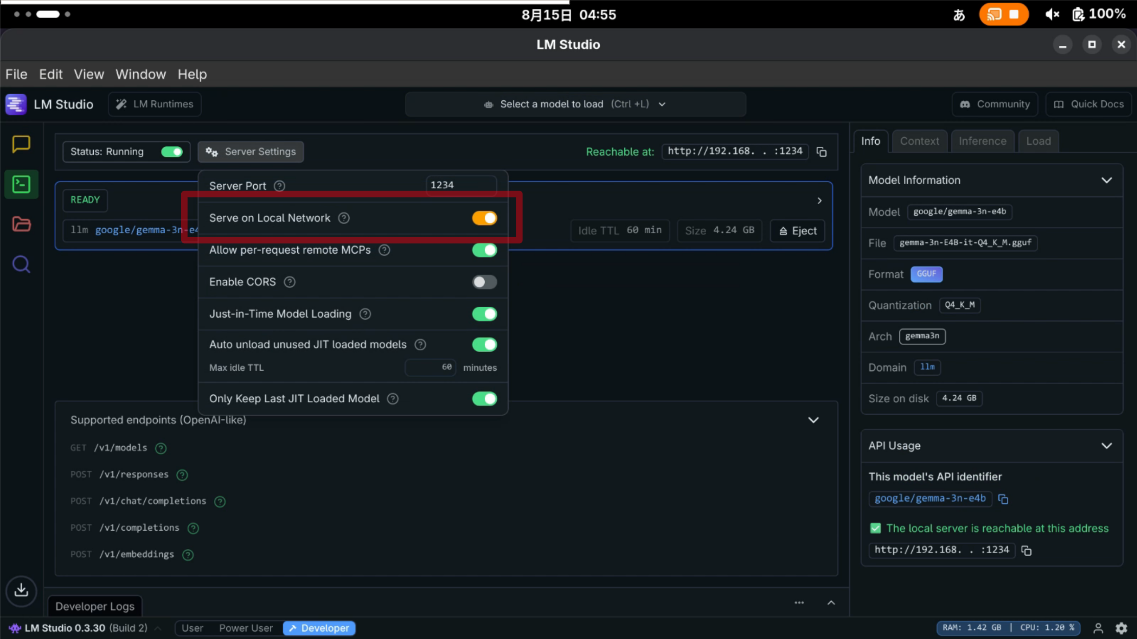This screenshot has height=639, width=1137.
Task: Open app settings gear in status bar
Action: tap(1121, 628)
